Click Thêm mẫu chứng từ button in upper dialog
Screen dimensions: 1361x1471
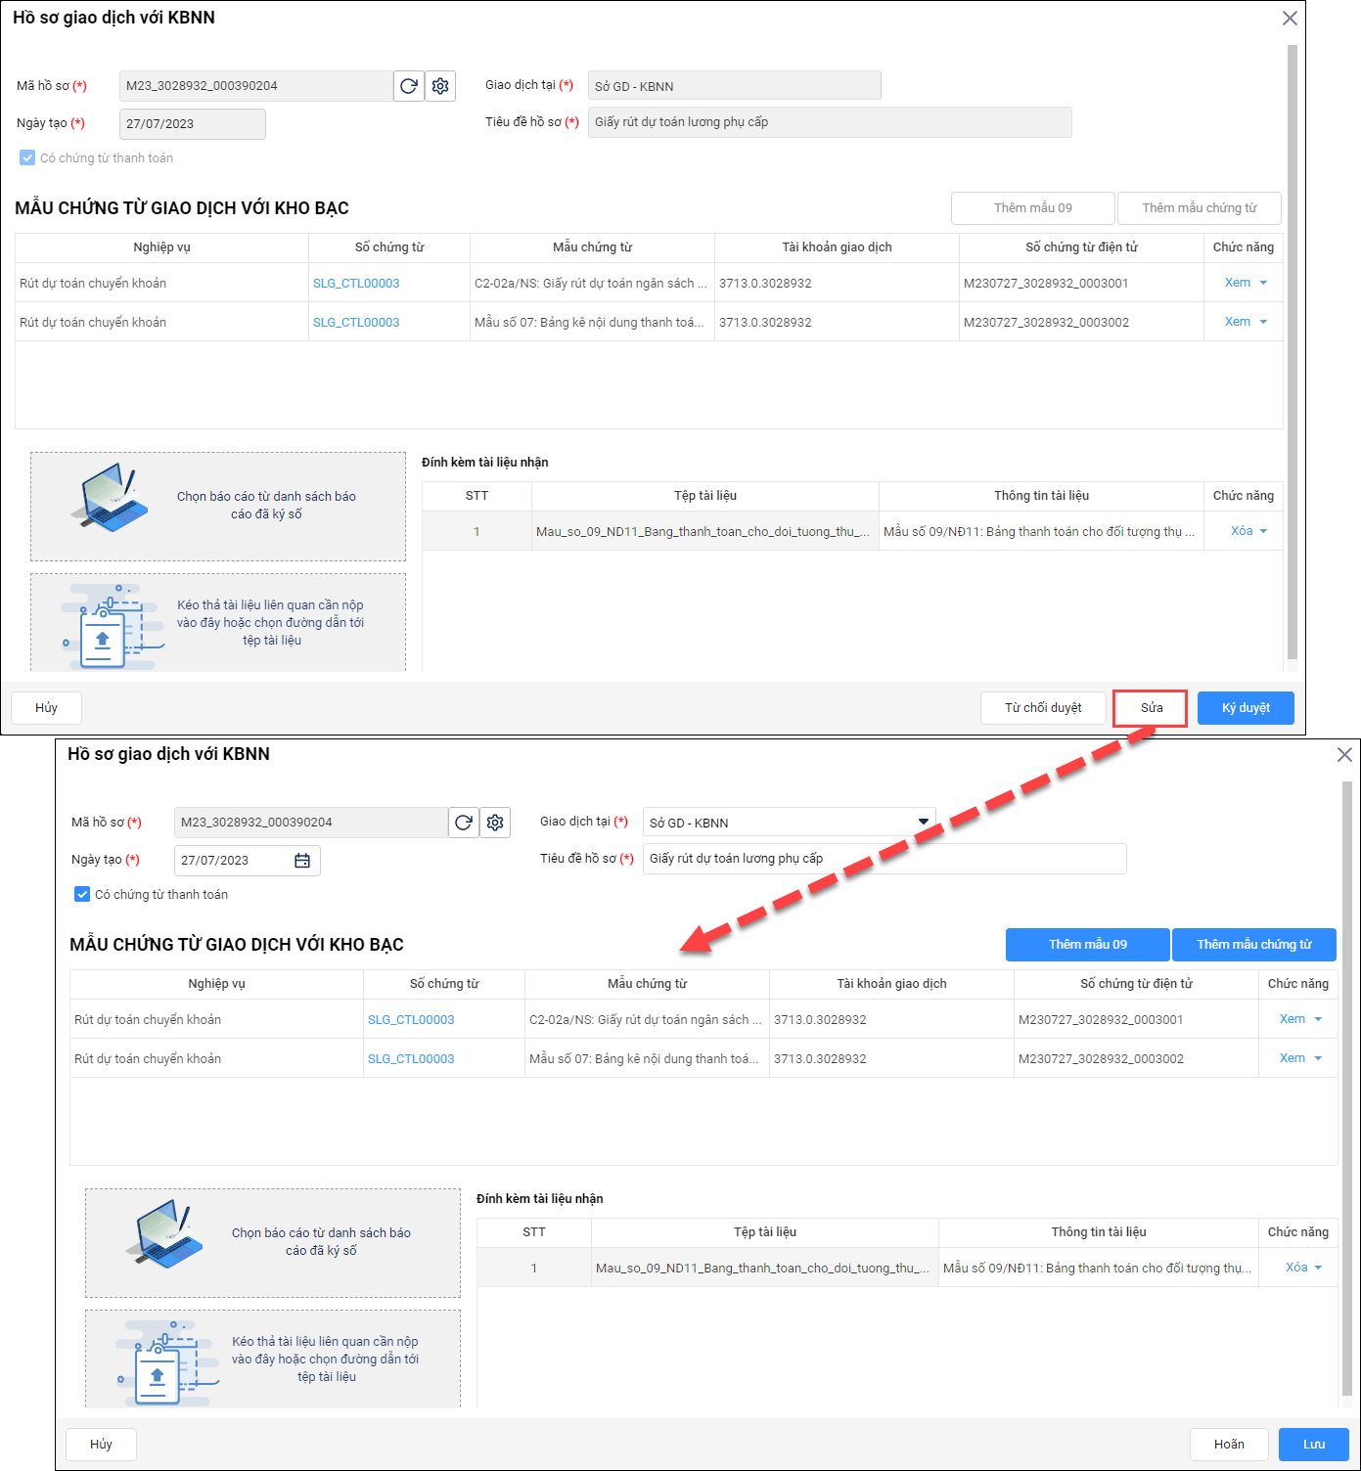pyautogui.click(x=1200, y=208)
